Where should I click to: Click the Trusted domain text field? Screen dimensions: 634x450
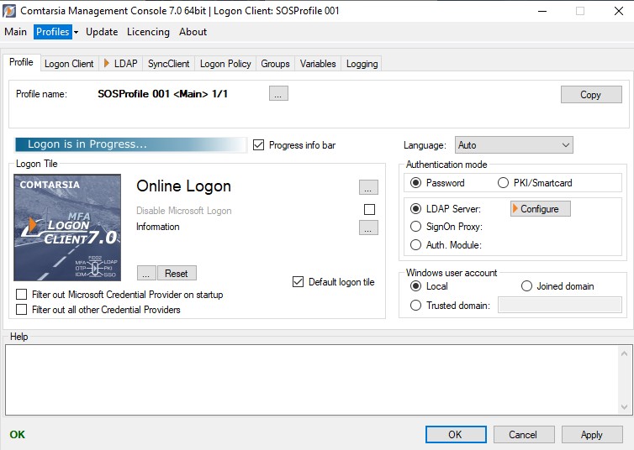559,306
